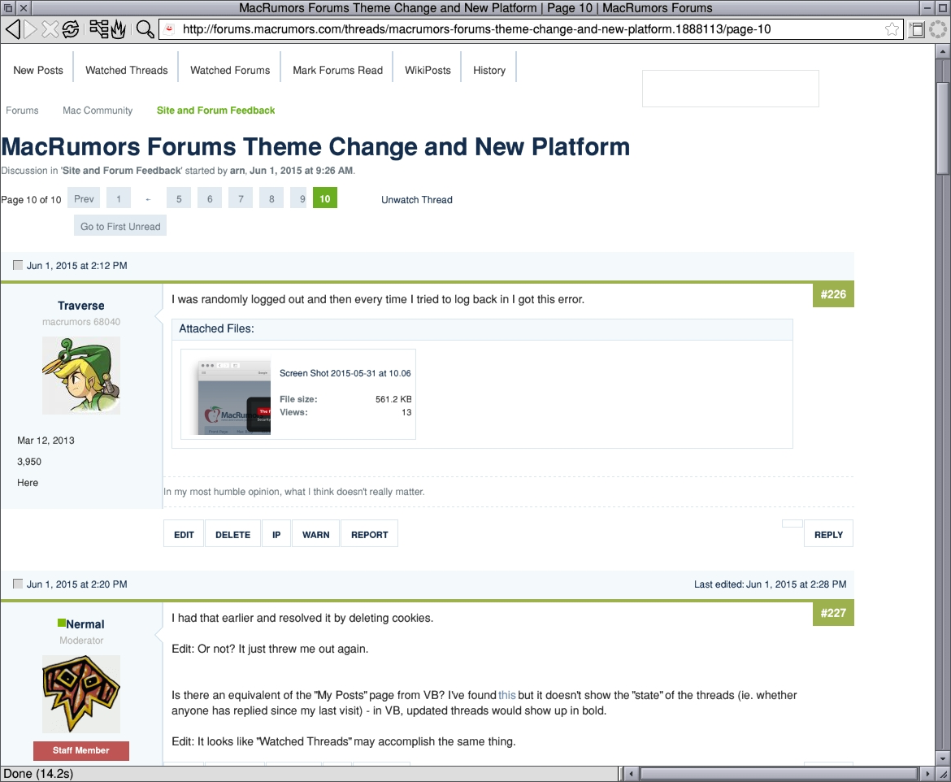The width and height of the screenshot is (951, 782).
Task: Open the New Posts tab
Action: point(38,71)
